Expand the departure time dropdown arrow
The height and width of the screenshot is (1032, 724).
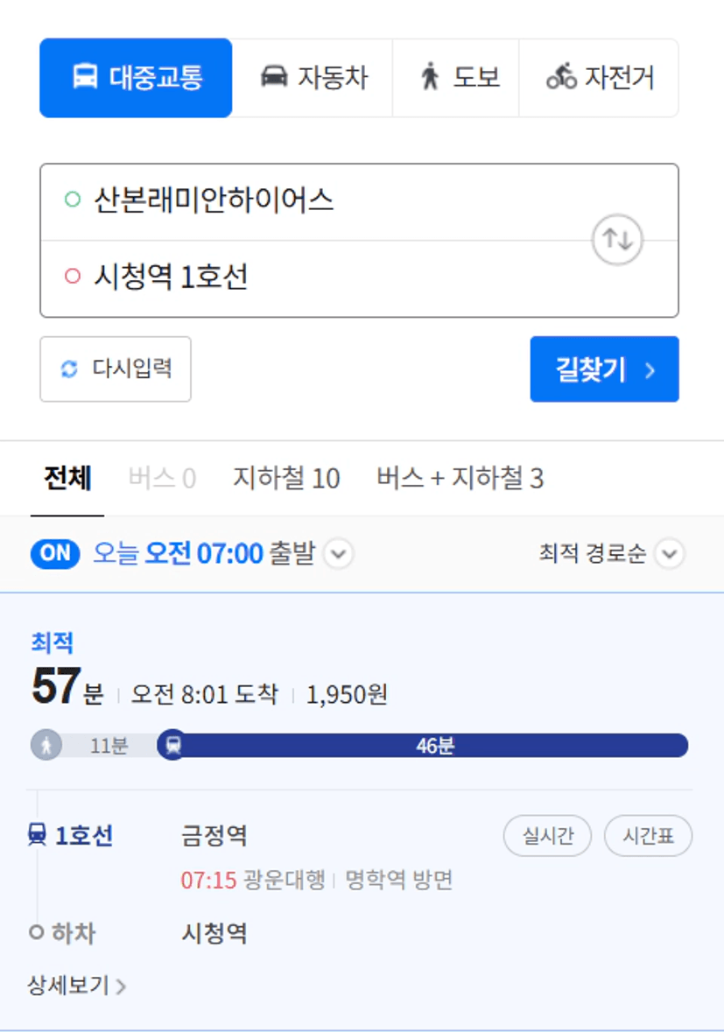[338, 553]
